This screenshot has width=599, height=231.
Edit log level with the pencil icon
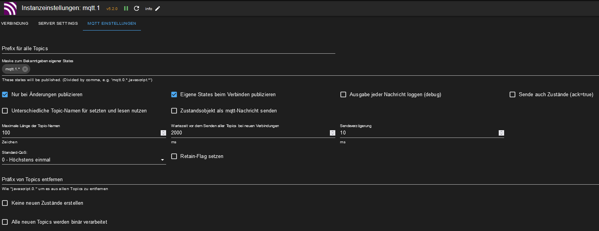point(158,8)
